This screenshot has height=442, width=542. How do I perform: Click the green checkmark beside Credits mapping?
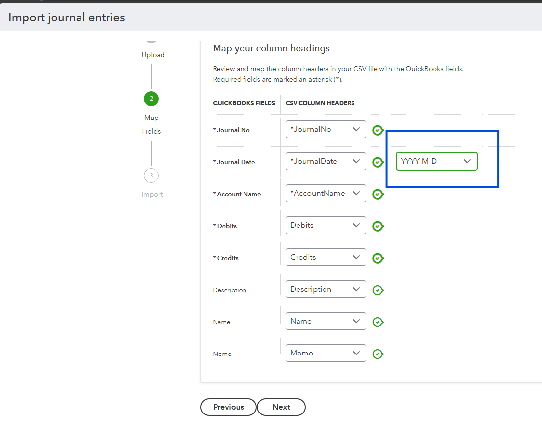coord(378,258)
